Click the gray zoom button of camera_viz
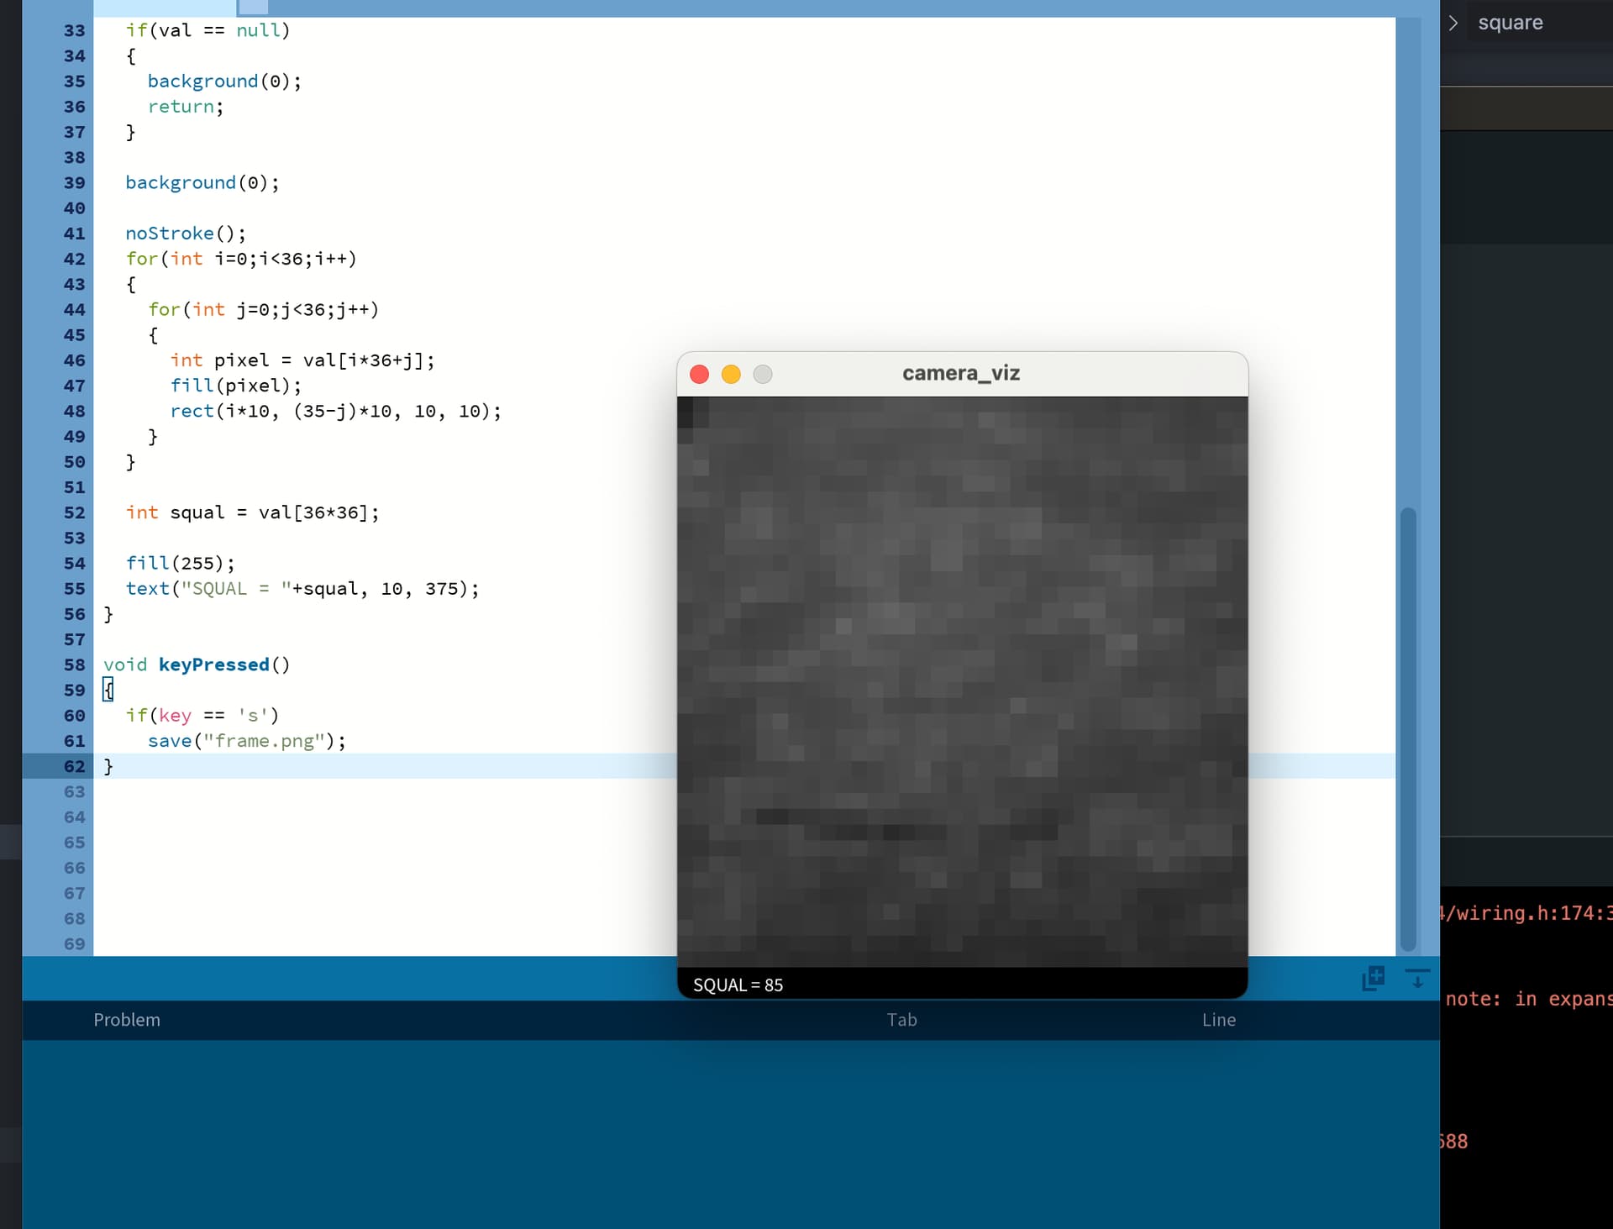The image size is (1613, 1229). (x=763, y=375)
